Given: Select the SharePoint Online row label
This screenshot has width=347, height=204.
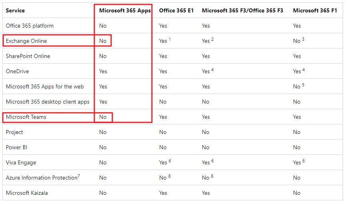Looking at the screenshot, I should click(x=28, y=56).
